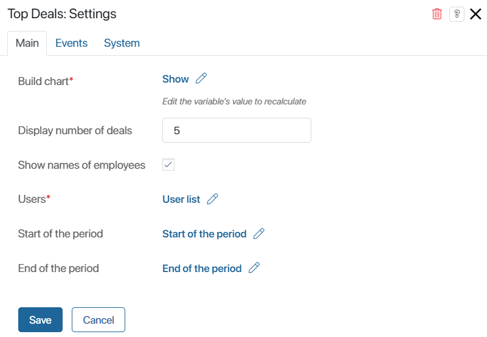Switch to the Main tab
This screenshot has width=487, height=337.
(x=27, y=43)
